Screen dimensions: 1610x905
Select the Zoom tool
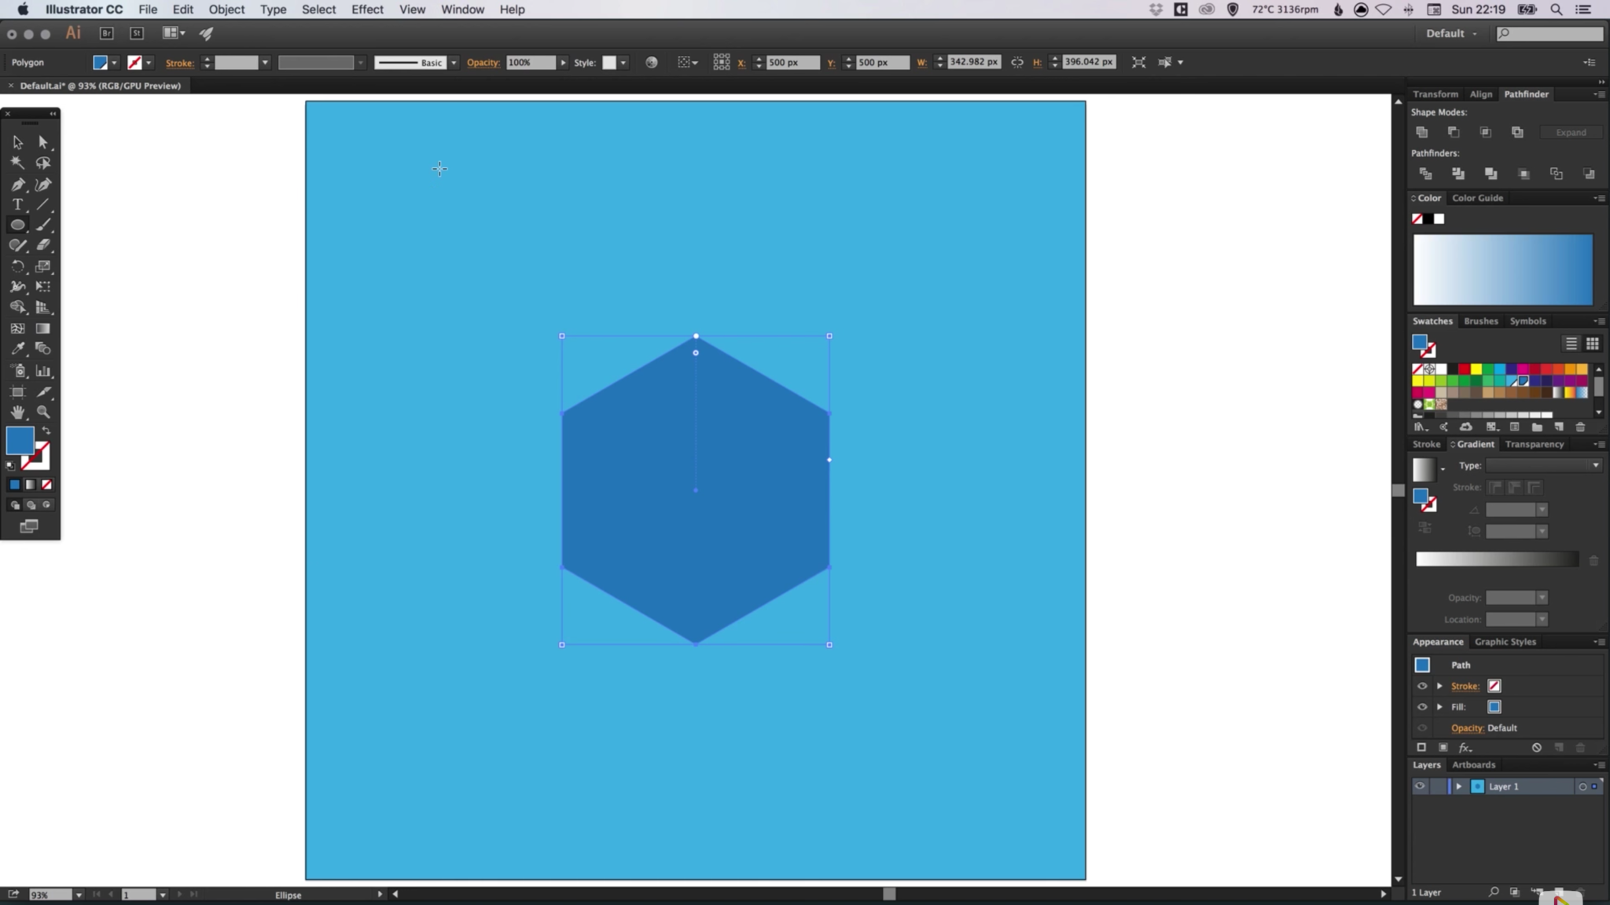[44, 412]
